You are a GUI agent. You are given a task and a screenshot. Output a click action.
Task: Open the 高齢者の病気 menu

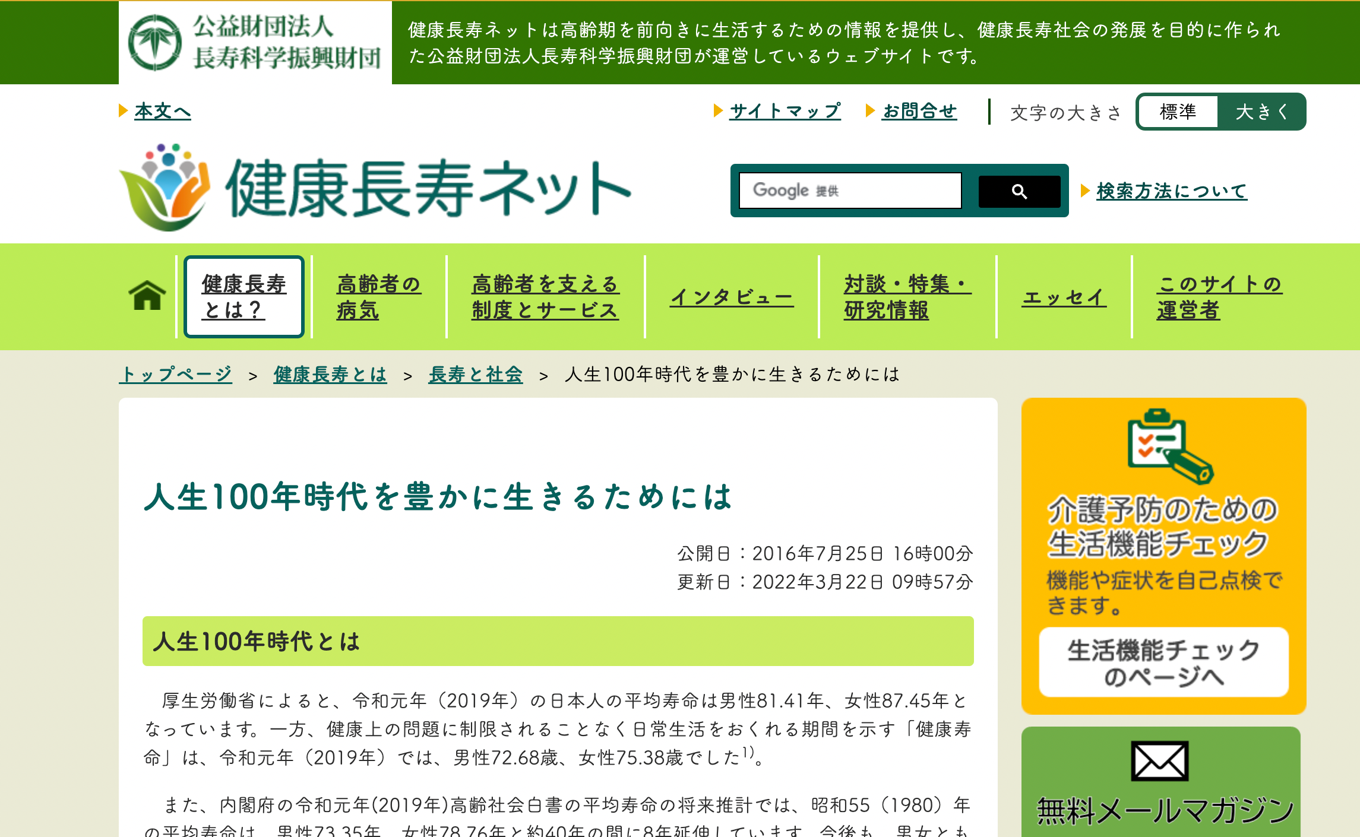tap(378, 297)
